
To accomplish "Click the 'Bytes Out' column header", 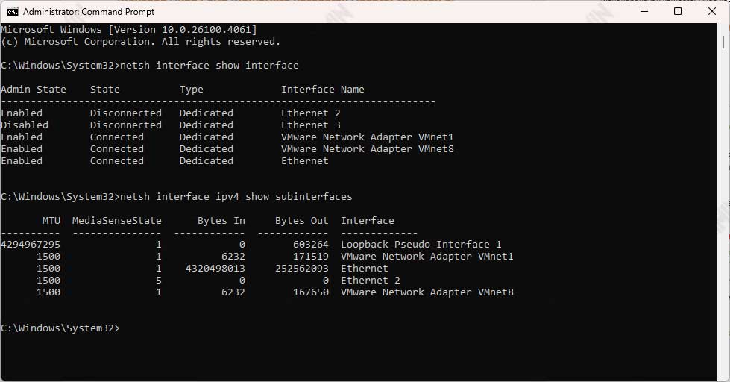I will pos(302,220).
